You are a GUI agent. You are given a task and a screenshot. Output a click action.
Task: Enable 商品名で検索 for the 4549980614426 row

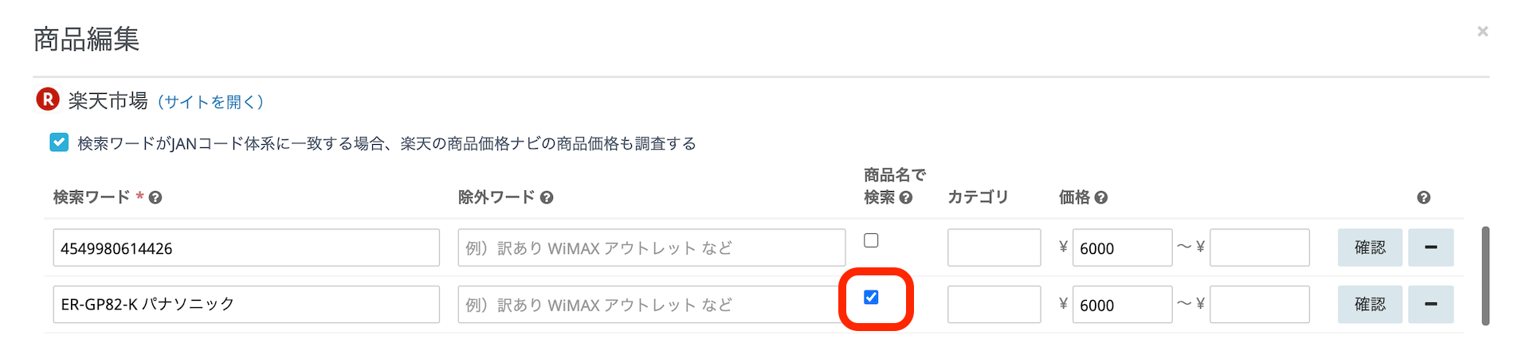pos(871,240)
